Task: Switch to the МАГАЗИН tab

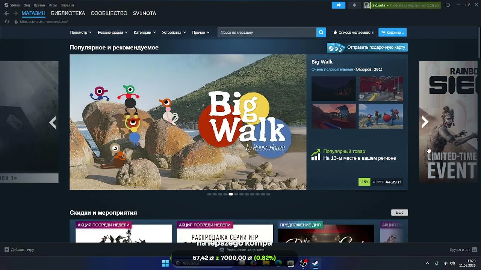Action: 33,13
